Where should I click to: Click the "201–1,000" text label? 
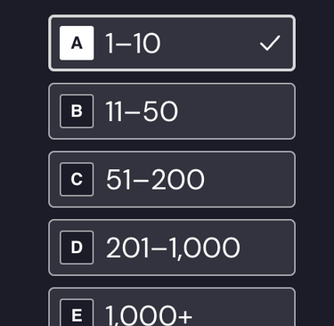tap(173, 249)
